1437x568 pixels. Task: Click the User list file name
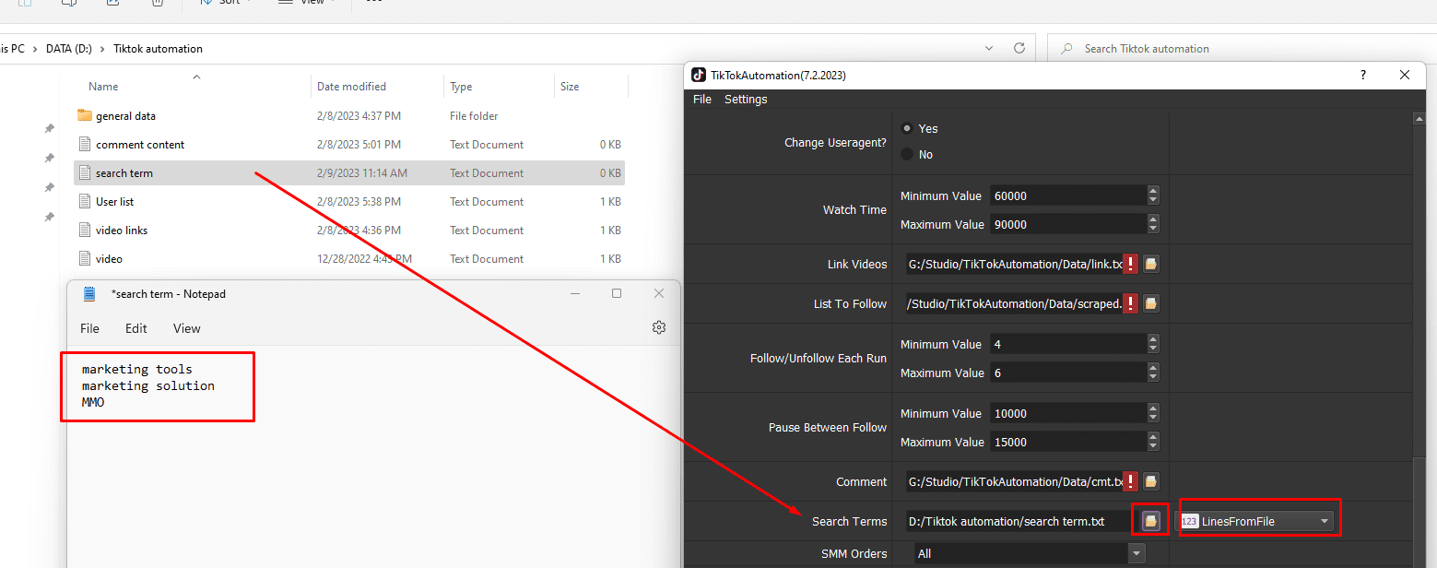tap(114, 202)
